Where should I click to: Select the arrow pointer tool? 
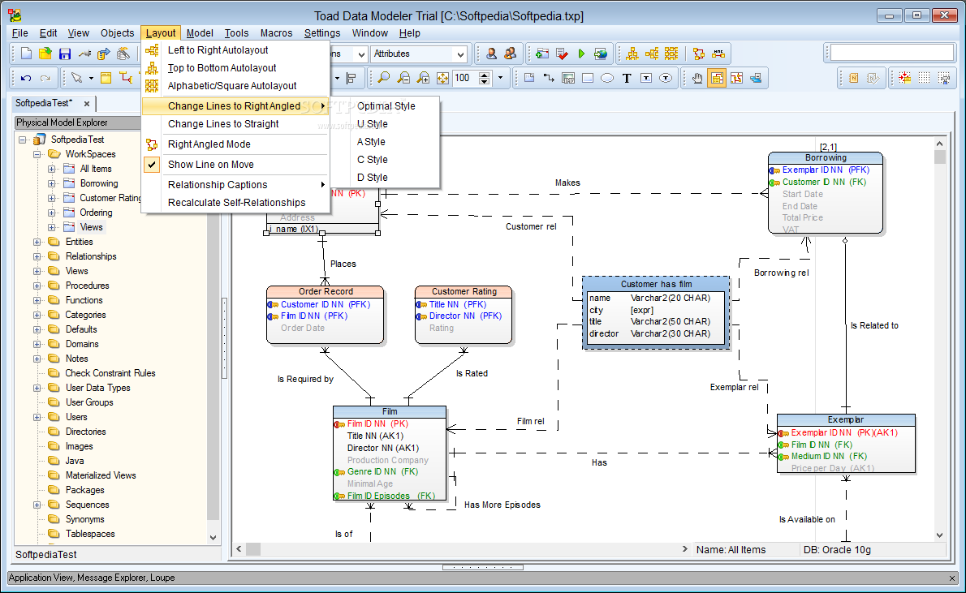tap(76, 78)
